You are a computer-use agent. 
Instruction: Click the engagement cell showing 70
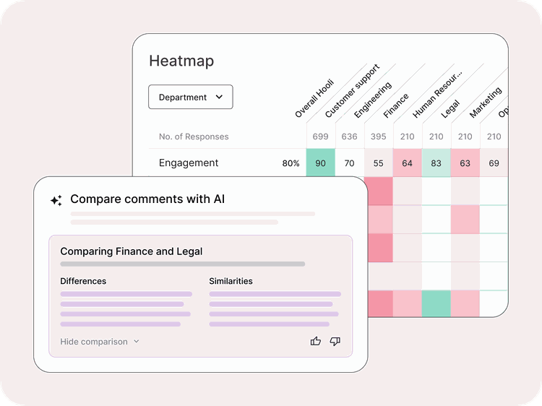tap(350, 163)
